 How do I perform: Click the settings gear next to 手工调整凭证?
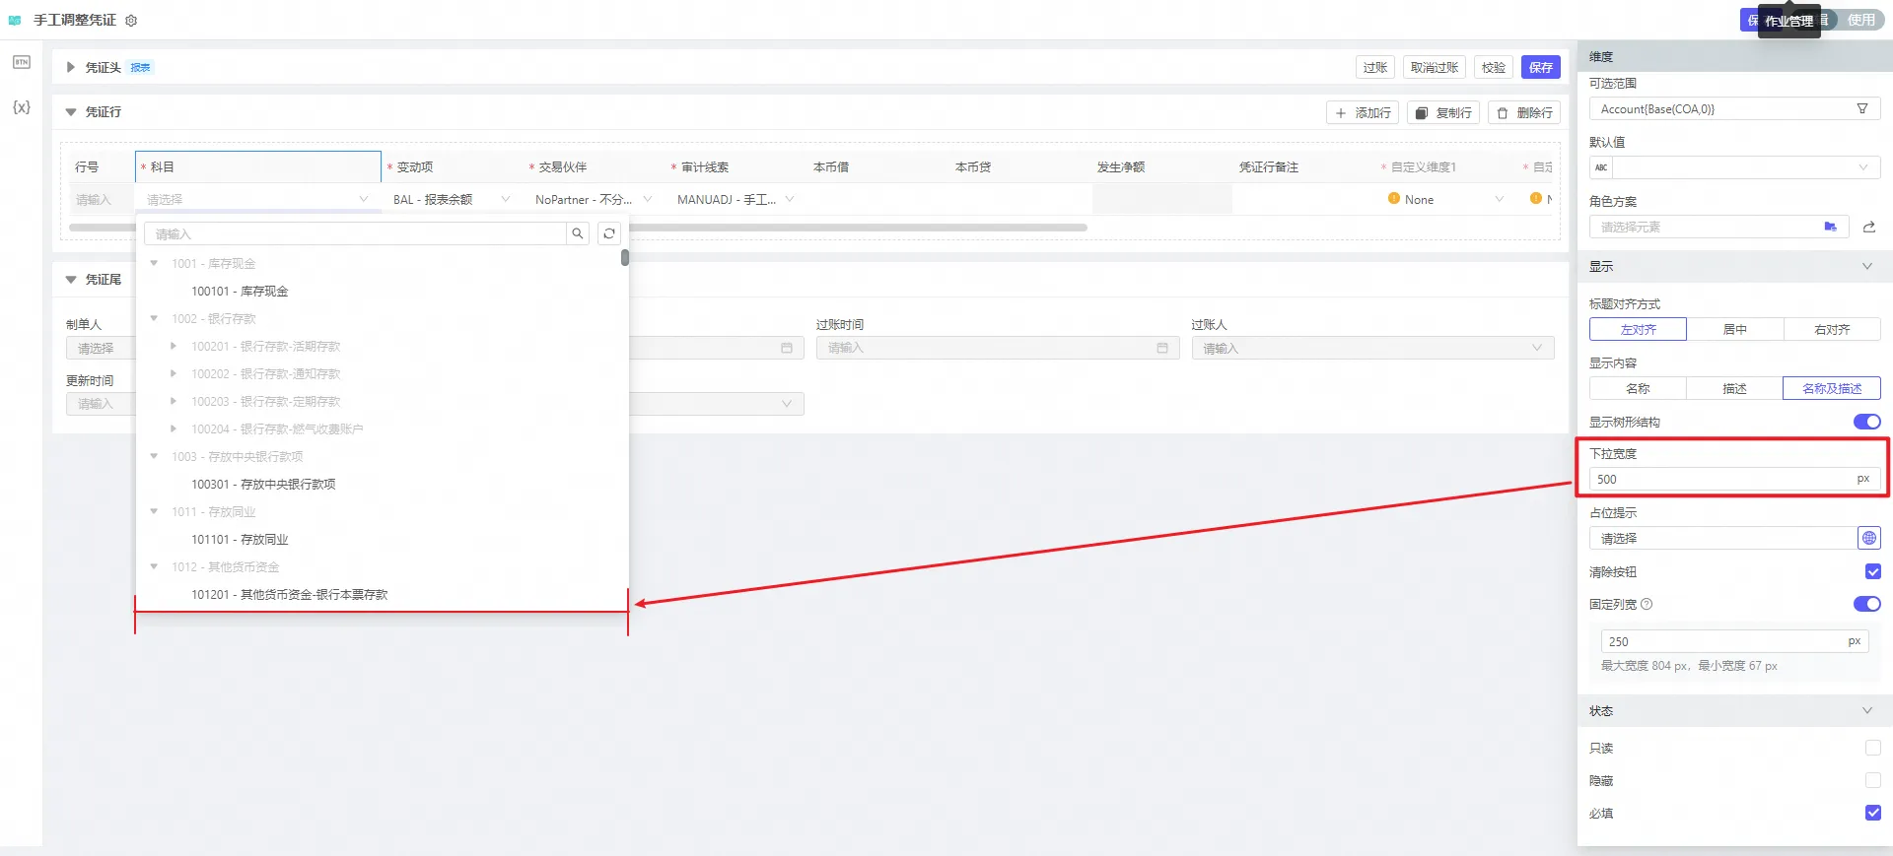[131, 21]
